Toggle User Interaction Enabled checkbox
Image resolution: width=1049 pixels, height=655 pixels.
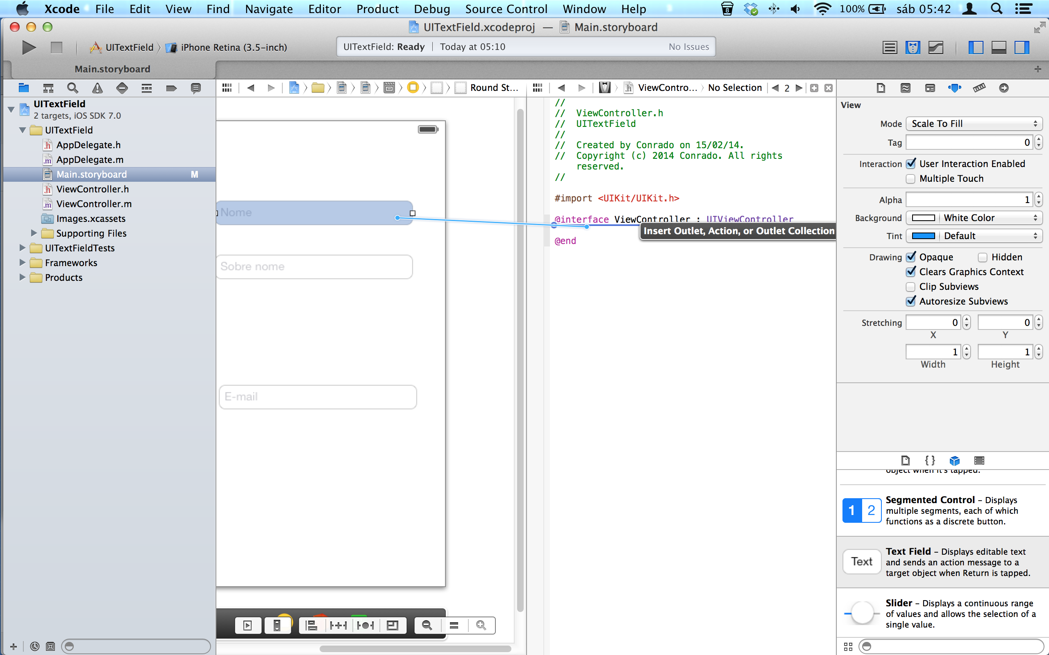click(911, 164)
